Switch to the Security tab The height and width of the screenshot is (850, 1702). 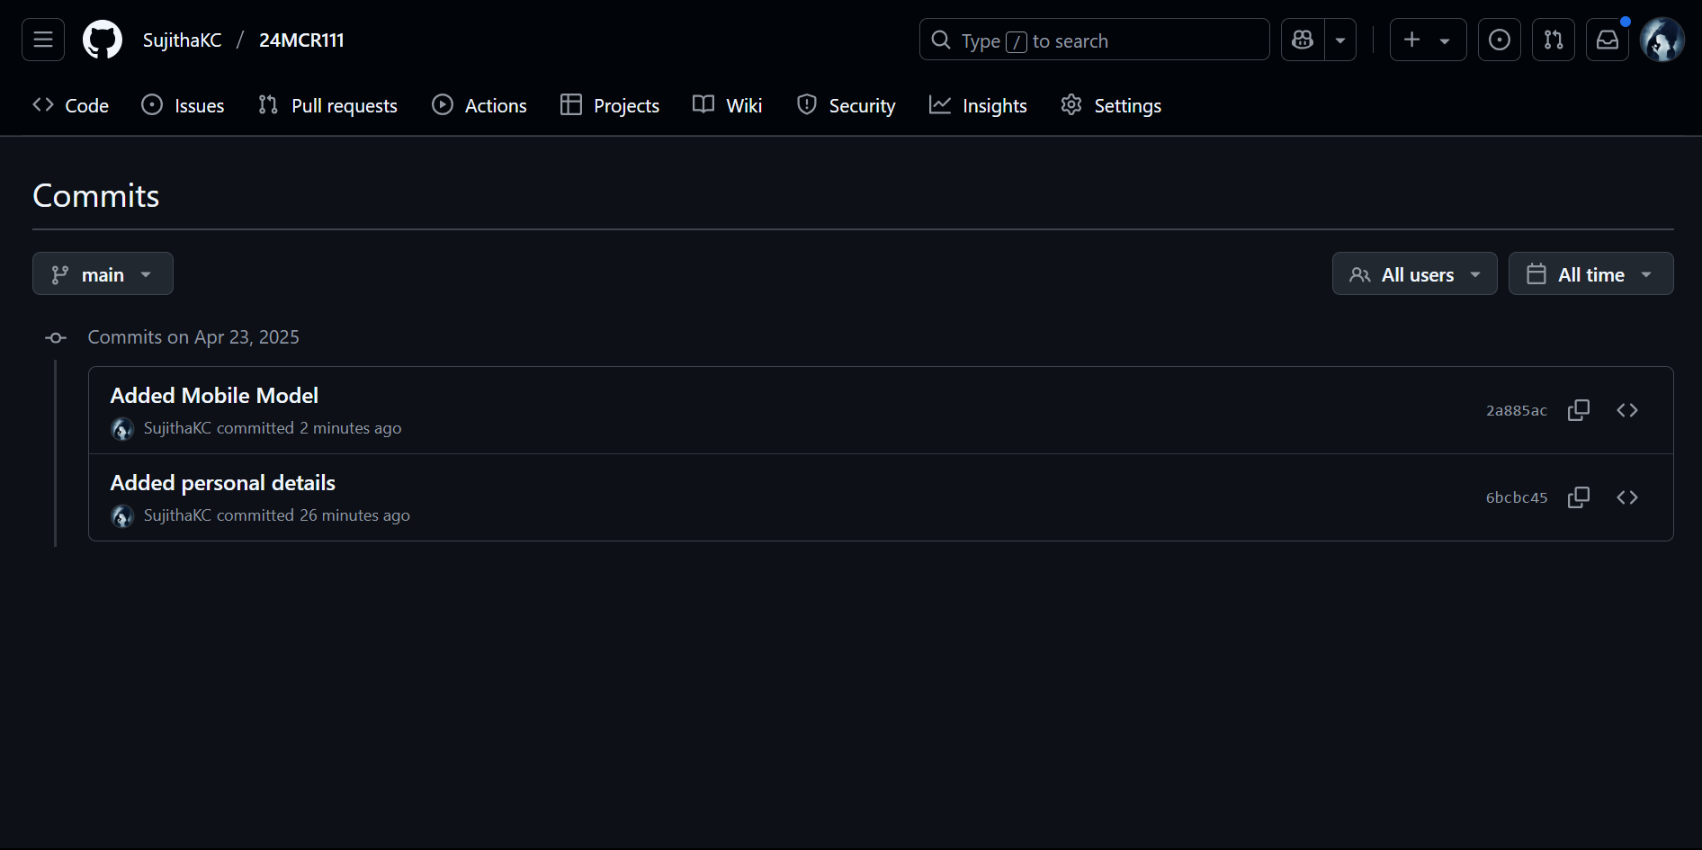coord(846,105)
